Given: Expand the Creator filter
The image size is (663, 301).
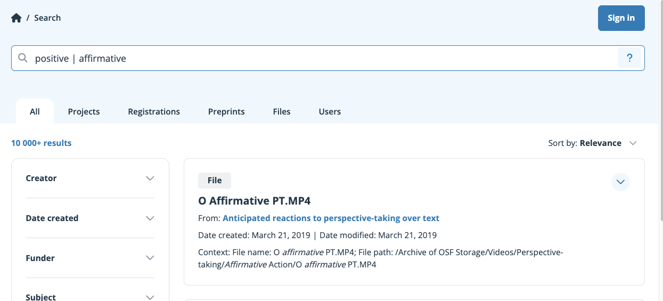Looking at the screenshot, I should [x=90, y=178].
